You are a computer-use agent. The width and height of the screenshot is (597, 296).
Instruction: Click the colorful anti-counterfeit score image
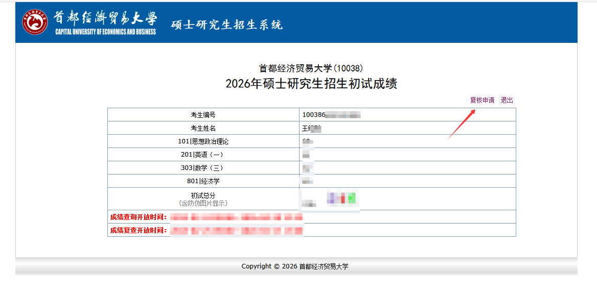[x=342, y=198]
